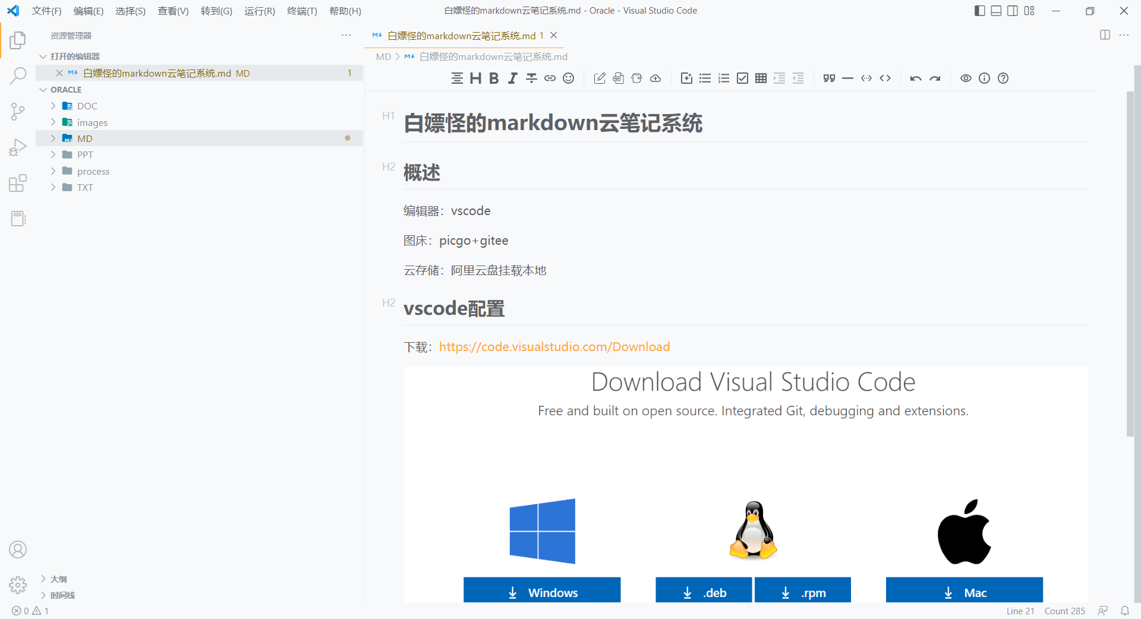Image resolution: width=1141 pixels, height=619 pixels.
Task: Open the Source Control view
Action: [x=18, y=112]
